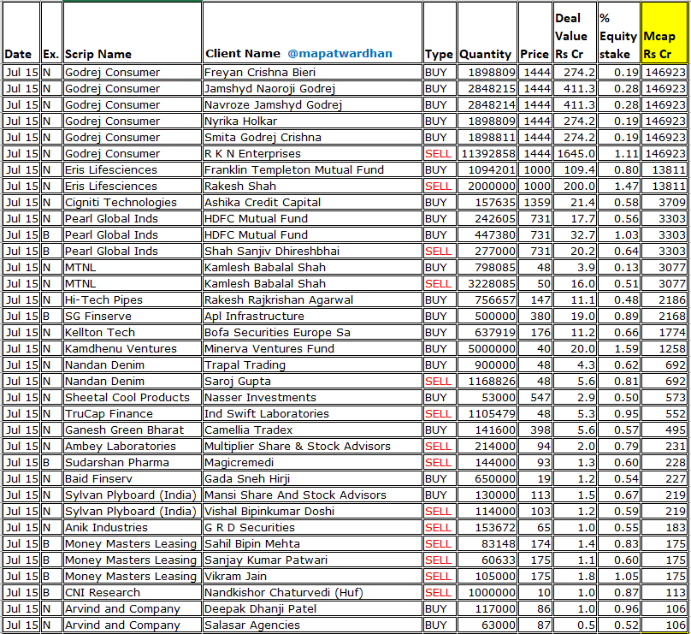Select Nandkishor Chaturvedi (Huf) cell
Viewport: 691px width, 634px height.
(x=312, y=594)
